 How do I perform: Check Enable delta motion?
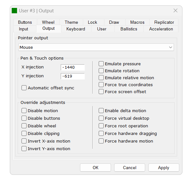tap(101, 111)
